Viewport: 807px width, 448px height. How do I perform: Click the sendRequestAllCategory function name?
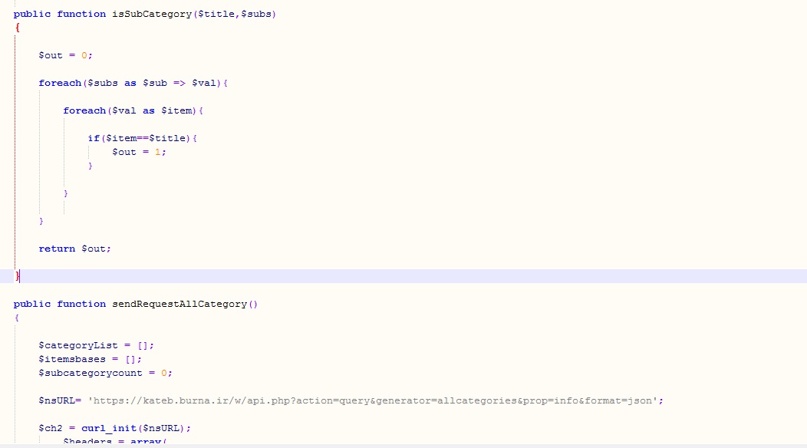click(x=180, y=304)
